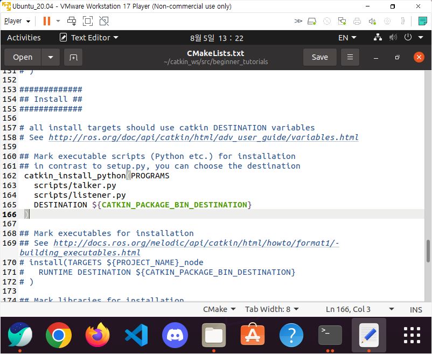Click on catkin_install_python text line 162
The image size is (432, 354).
pos(97,176)
